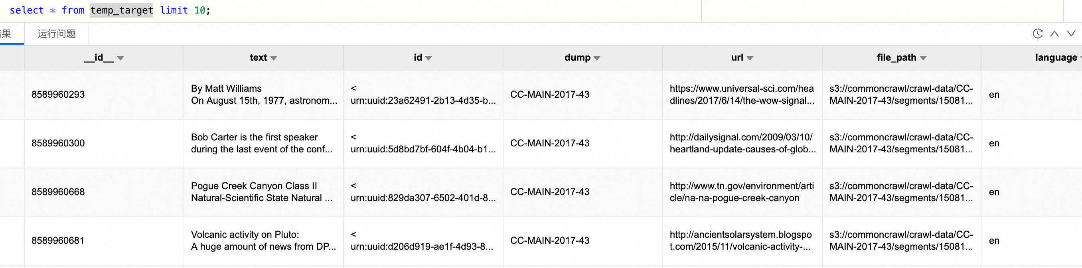Click the history clock icon
The image size is (1082, 268).
click(x=1037, y=33)
